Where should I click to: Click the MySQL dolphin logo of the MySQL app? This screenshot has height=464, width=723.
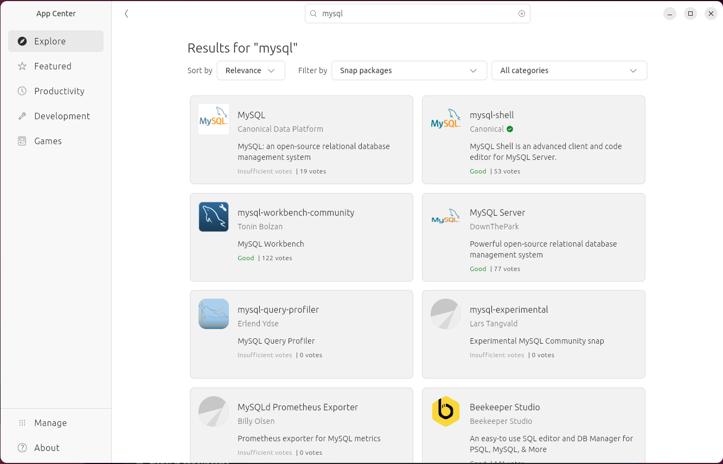(x=214, y=119)
